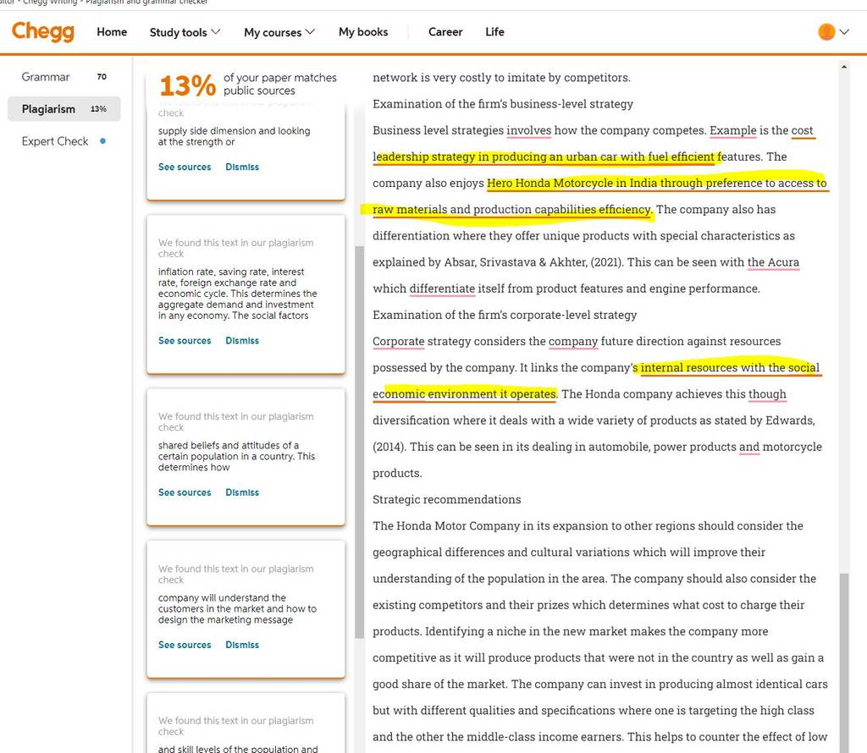The height and width of the screenshot is (753, 867).
Task: See sources for inflation rate match
Action: click(185, 340)
